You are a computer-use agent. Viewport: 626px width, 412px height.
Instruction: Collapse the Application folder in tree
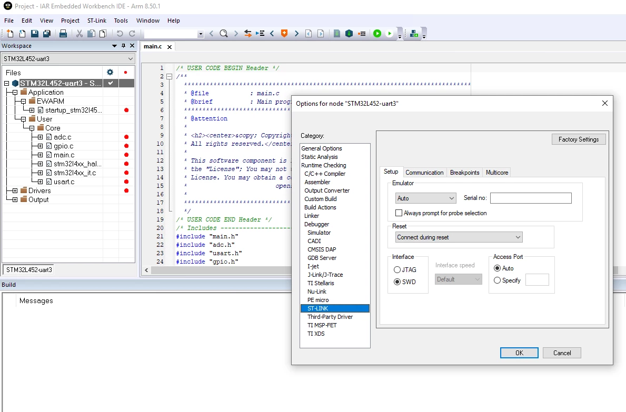click(x=15, y=92)
